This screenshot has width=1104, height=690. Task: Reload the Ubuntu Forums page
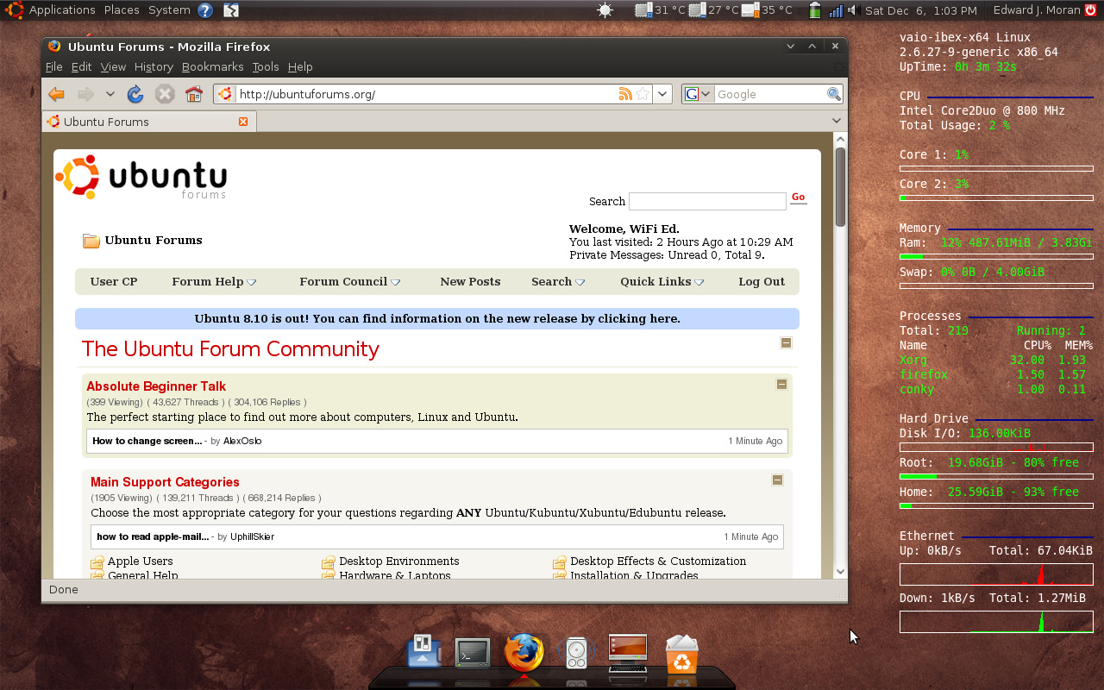[x=135, y=94]
